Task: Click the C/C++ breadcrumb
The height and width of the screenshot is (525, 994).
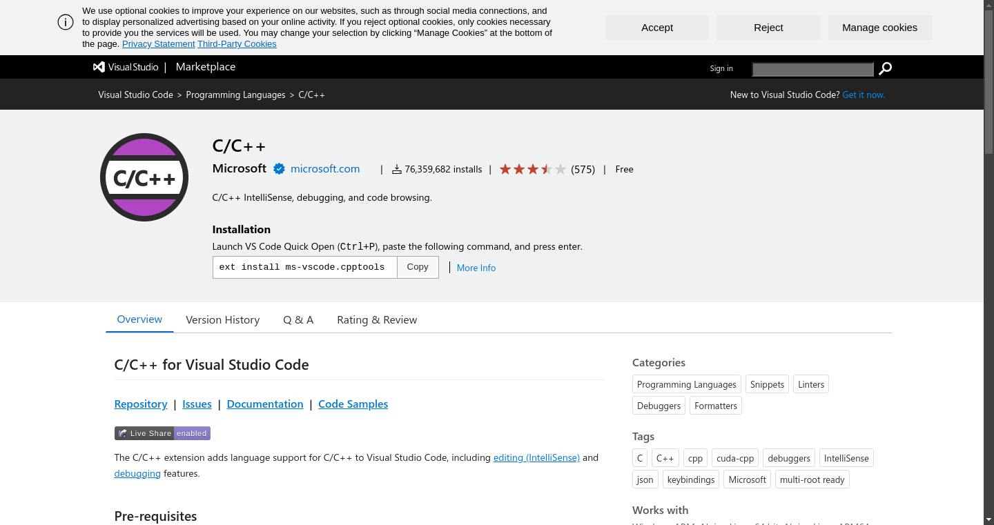Action: pos(311,95)
